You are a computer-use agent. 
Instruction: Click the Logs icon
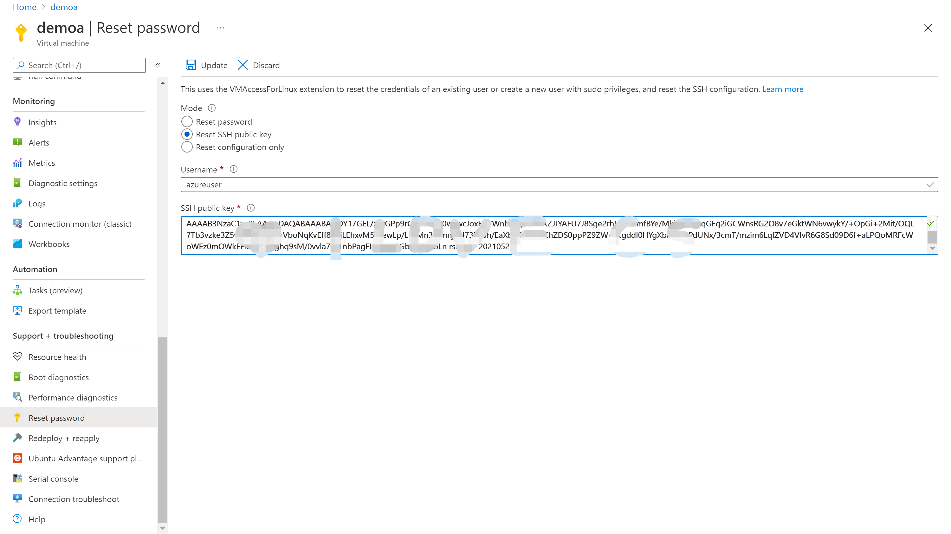coord(17,203)
